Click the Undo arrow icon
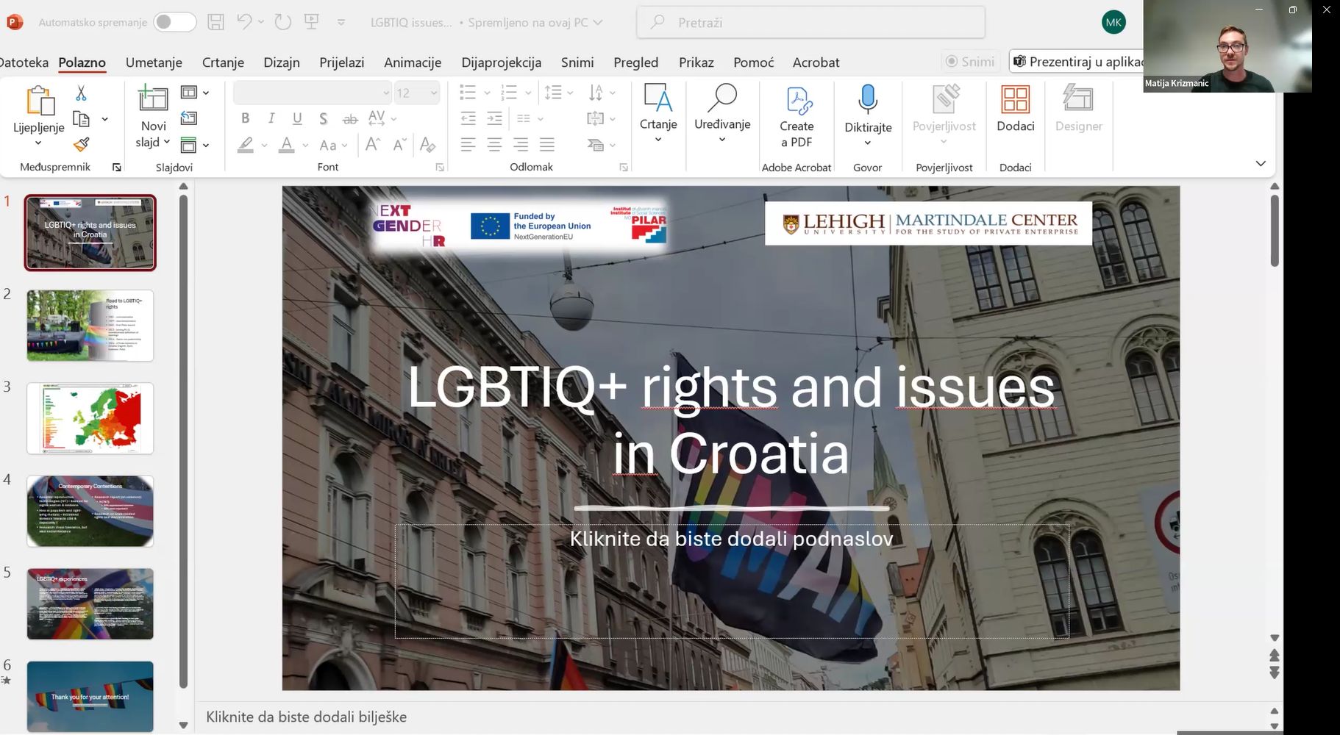Screen dimensions: 1340x735 [x=244, y=22]
